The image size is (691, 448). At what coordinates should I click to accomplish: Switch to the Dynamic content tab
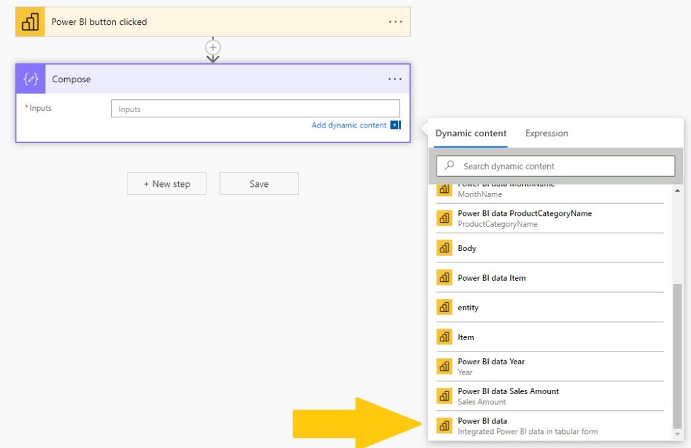[x=470, y=133]
